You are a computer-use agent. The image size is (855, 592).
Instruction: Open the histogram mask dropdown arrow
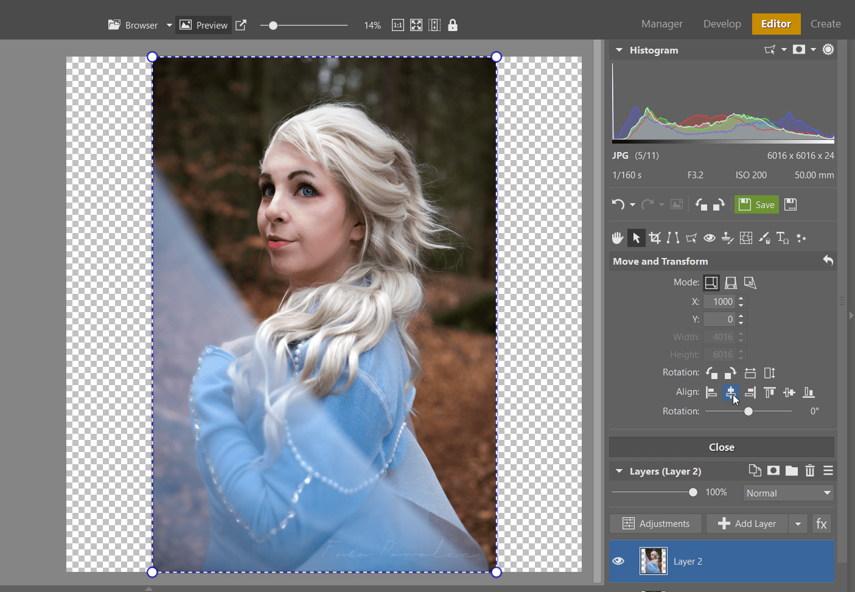pos(813,49)
